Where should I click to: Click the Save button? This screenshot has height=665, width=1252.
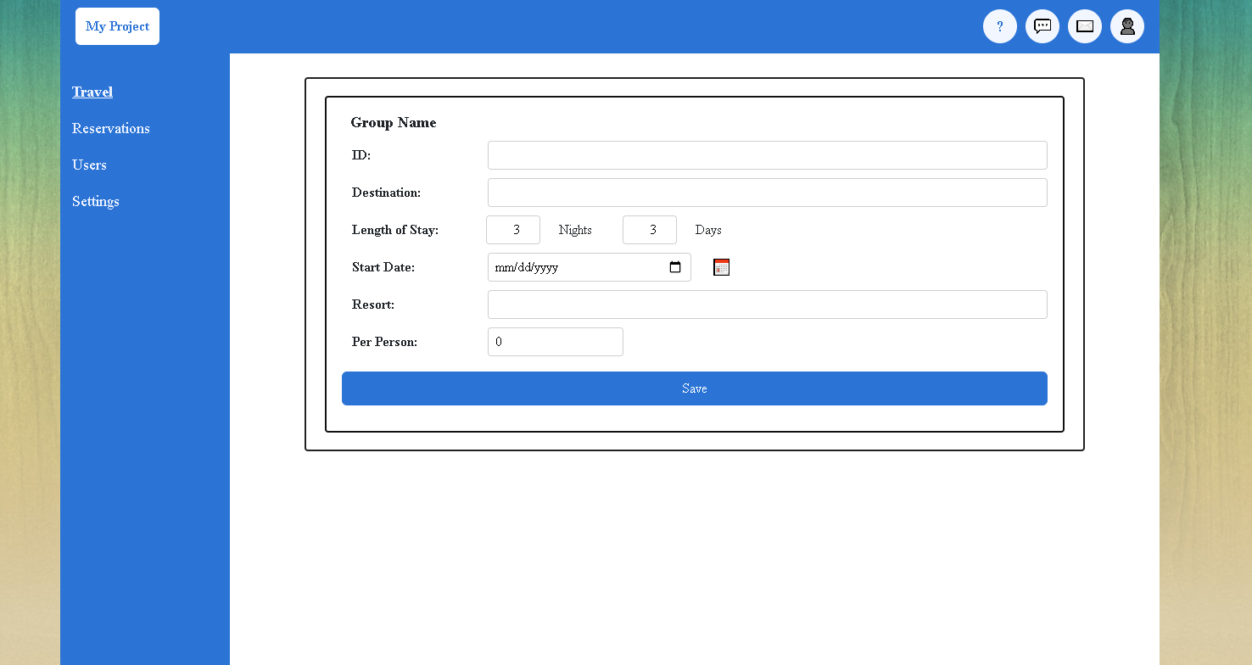[695, 388]
